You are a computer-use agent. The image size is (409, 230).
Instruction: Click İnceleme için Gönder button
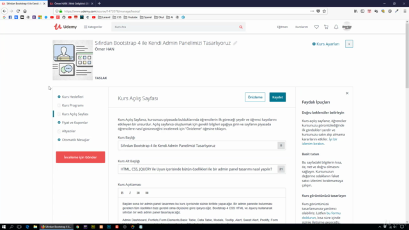point(81,157)
